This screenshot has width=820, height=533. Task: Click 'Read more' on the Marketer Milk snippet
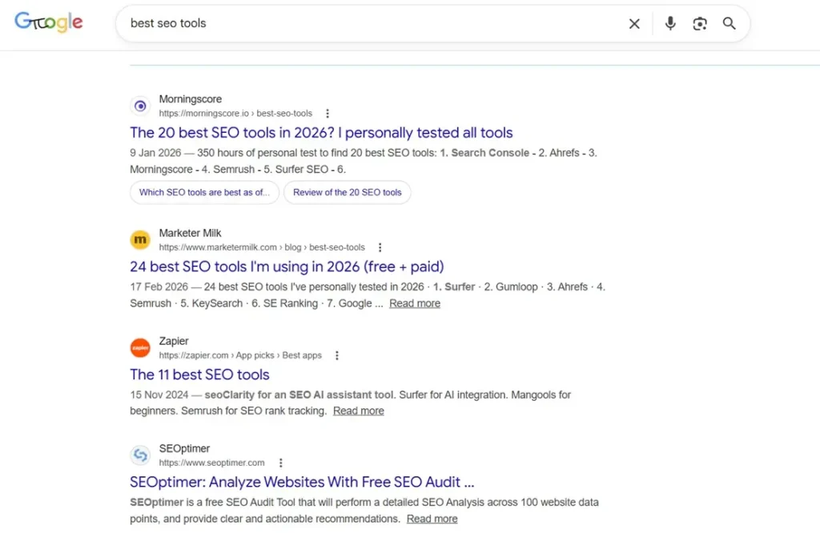414,303
